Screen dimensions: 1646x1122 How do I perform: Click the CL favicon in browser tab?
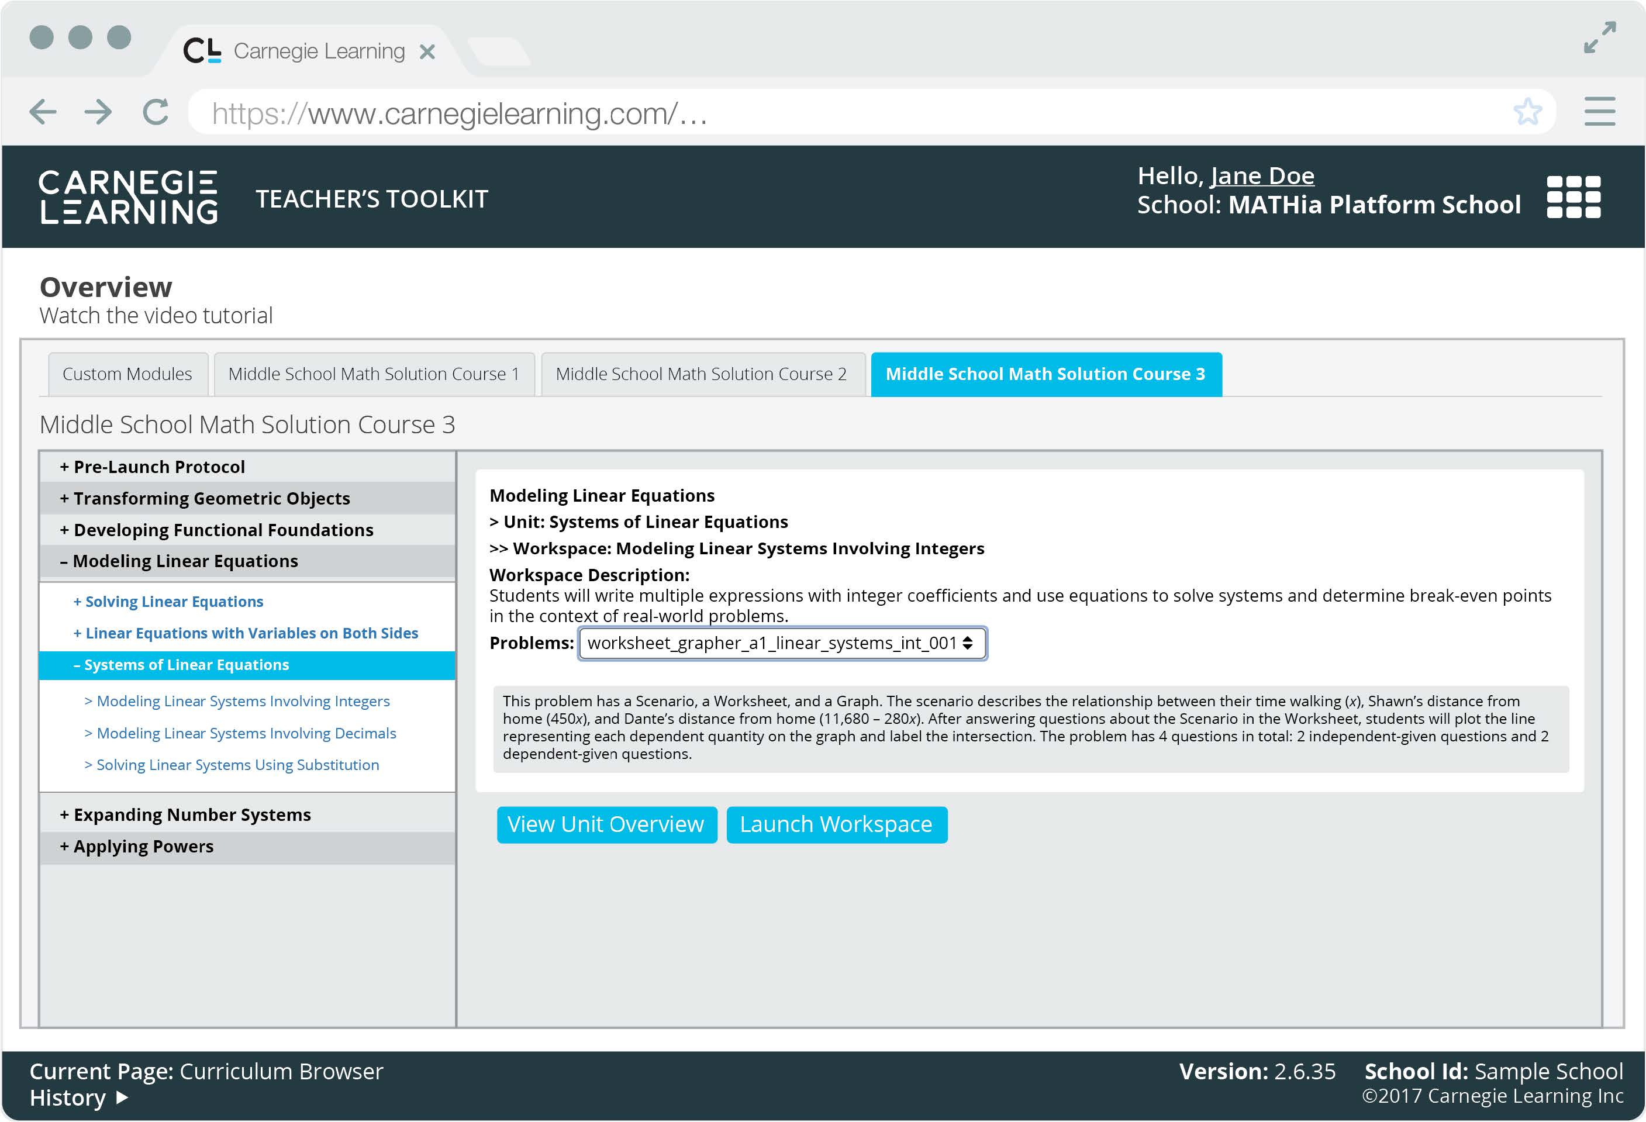click(x=202, y=50)
